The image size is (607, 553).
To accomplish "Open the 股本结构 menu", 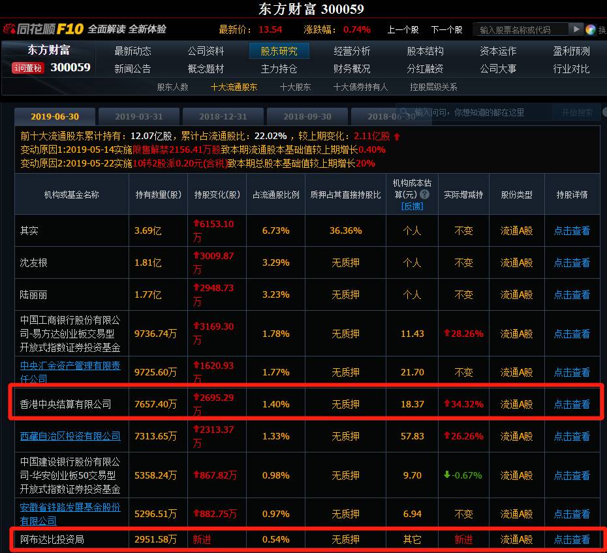I will click(425, 51).
